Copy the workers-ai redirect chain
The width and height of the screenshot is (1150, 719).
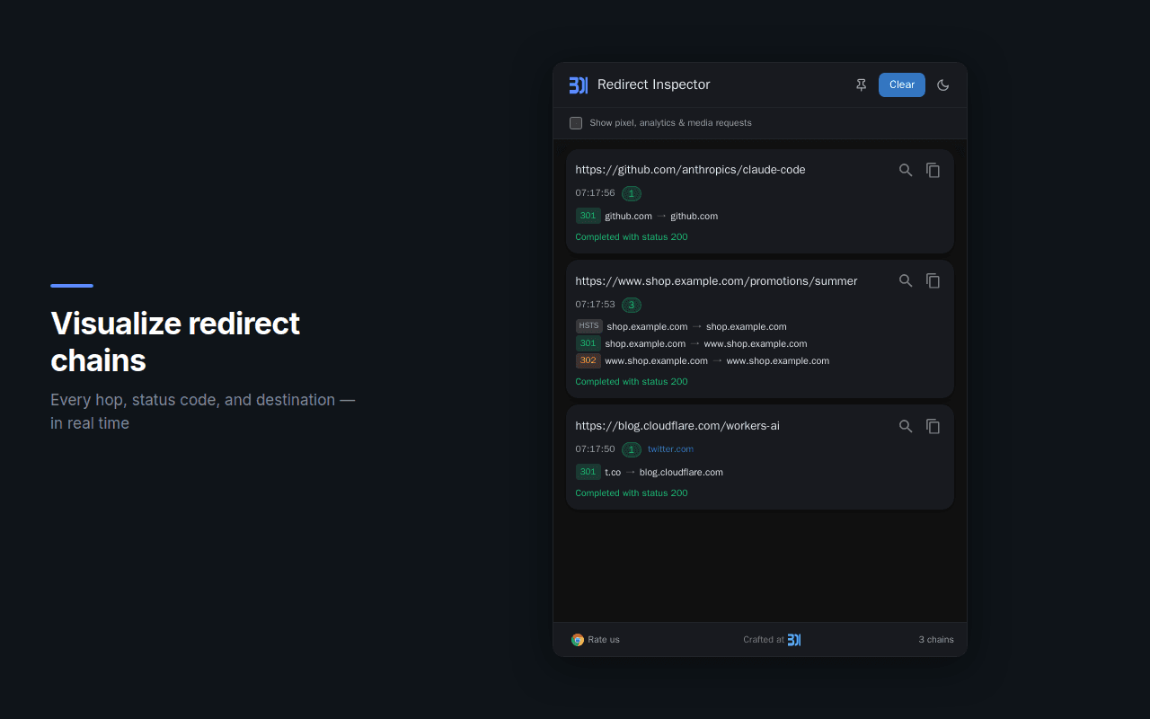coord(933,426)
